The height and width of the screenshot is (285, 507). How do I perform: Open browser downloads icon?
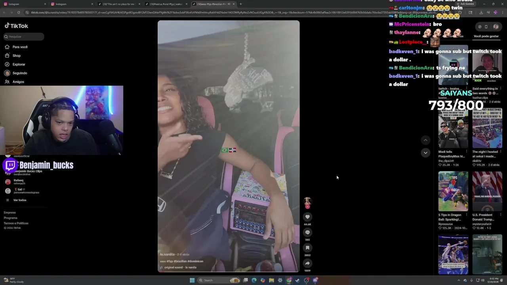tap(481, 12)
